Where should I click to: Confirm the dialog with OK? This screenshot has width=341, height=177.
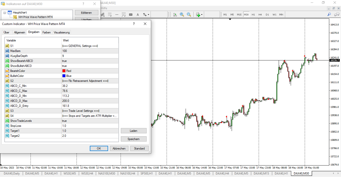pyautogui.click(x=99, y=149)
